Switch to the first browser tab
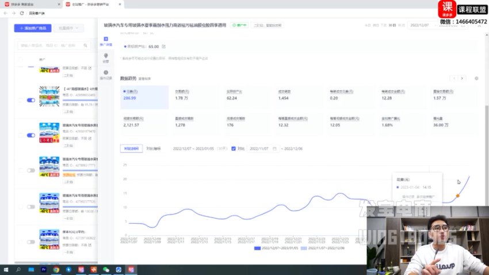 tap(30, 4)
